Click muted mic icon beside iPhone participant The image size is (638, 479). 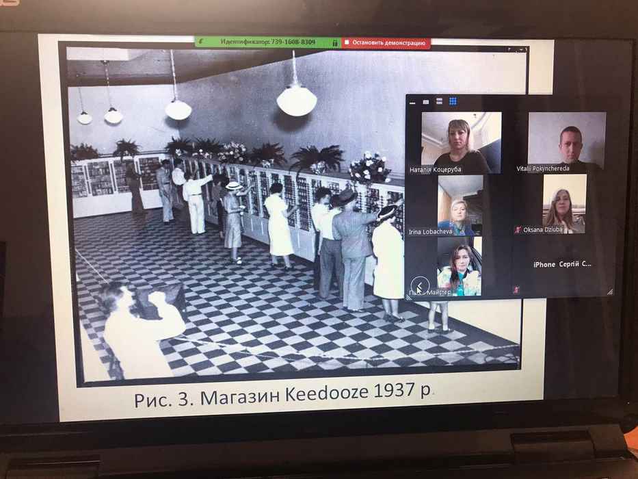click(x=516, y=289)
